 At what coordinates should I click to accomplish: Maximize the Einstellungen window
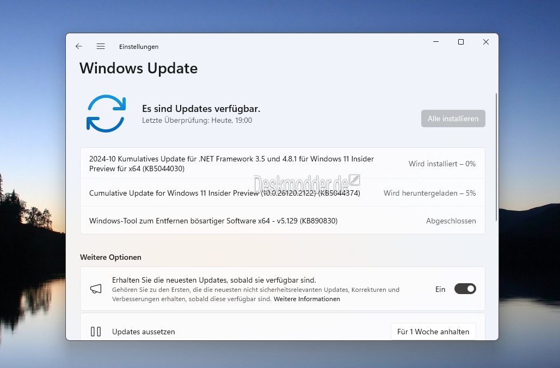point(461,42)
